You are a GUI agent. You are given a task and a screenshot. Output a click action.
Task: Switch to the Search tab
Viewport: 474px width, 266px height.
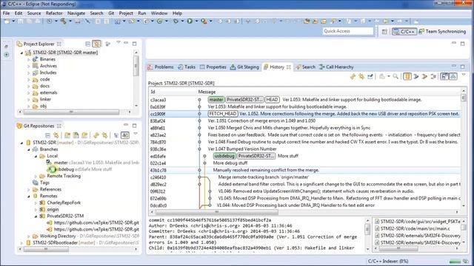[305, 67]
